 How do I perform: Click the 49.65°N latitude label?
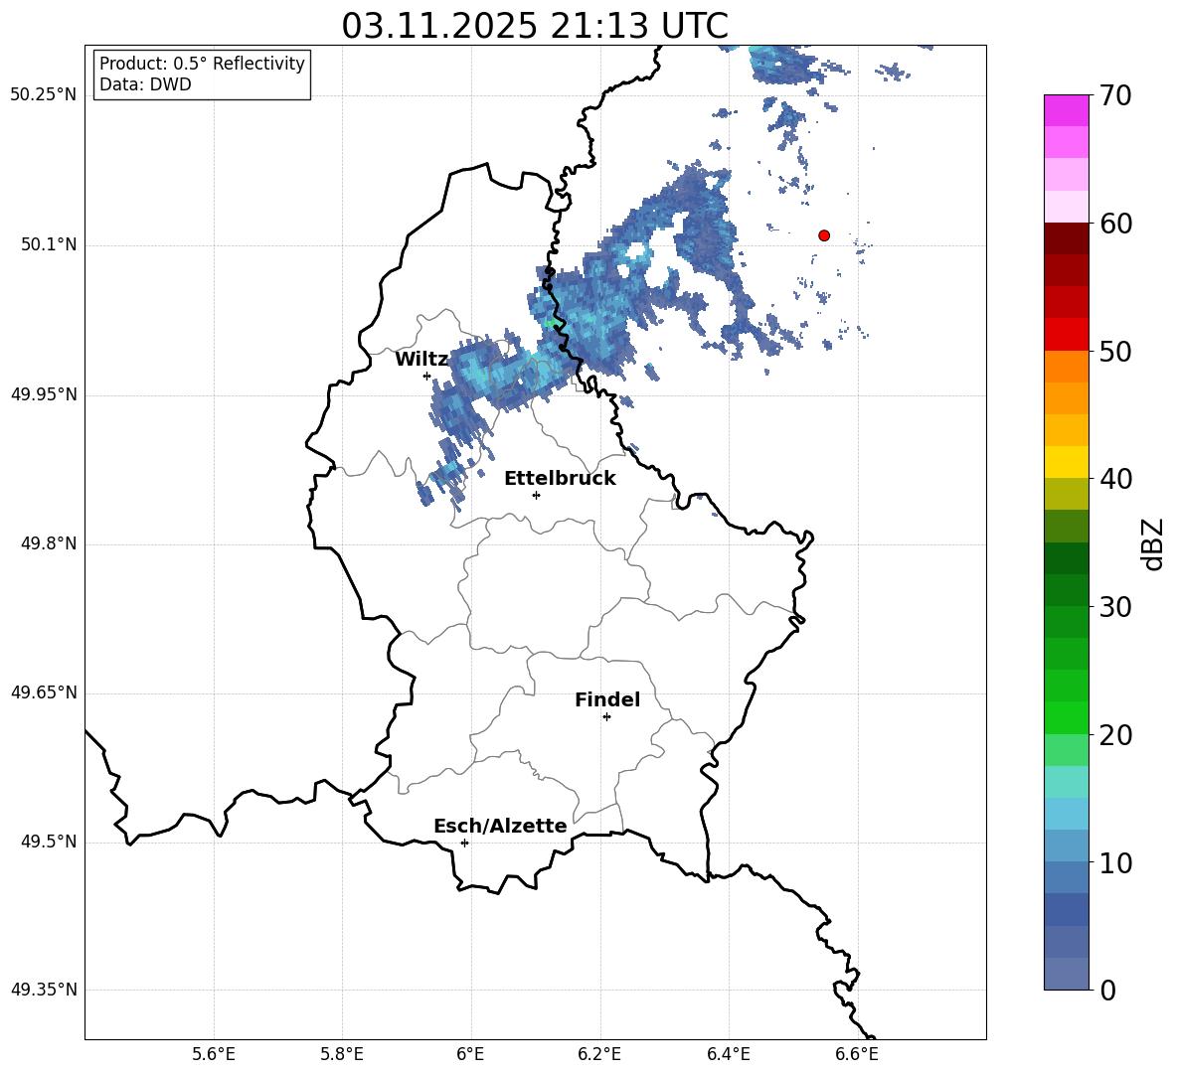click(x=44, y=692)
